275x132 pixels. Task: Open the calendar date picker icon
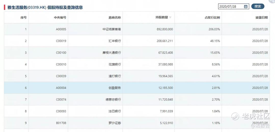[246, 6]
